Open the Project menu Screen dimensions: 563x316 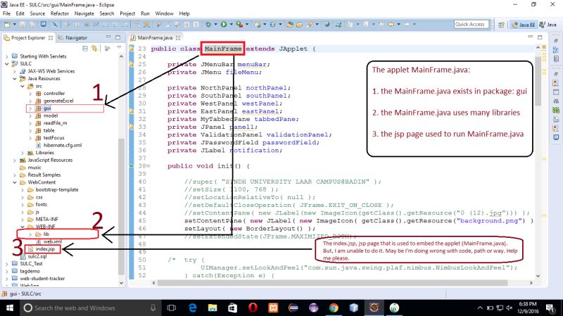click(127, 13)
